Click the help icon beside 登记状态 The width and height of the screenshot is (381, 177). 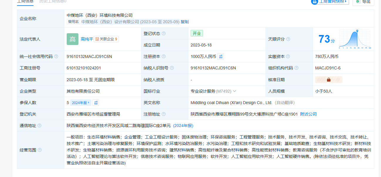tap(164, 34)
